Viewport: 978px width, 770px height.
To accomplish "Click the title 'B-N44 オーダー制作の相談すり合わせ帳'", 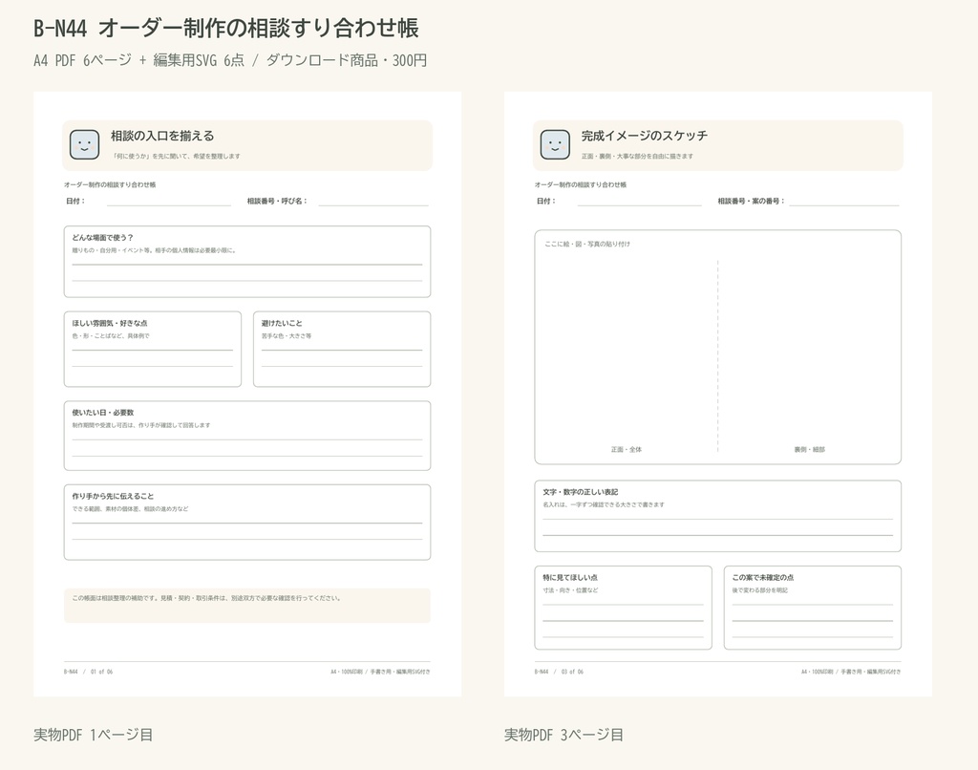I will [x=225, y=28].
